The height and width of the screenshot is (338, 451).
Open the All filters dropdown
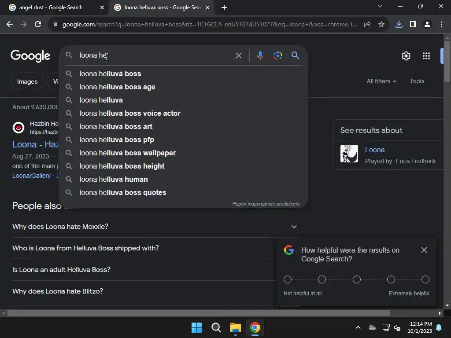click(x=381, y=81)
